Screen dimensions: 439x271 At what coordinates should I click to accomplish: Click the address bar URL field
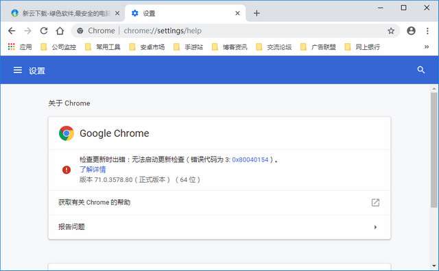point(235,31)
